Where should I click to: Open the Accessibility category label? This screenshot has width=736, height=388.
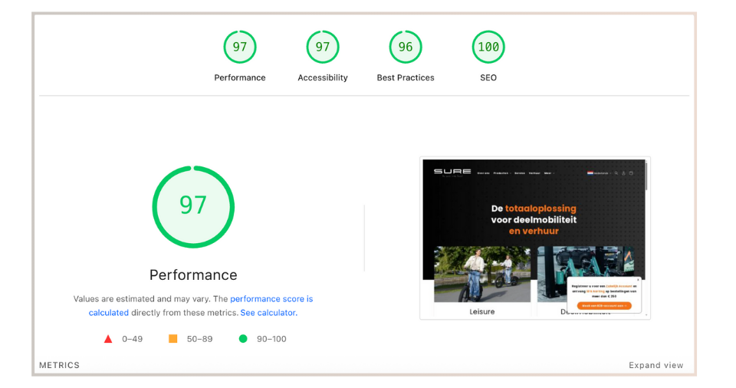coord(323,77)
